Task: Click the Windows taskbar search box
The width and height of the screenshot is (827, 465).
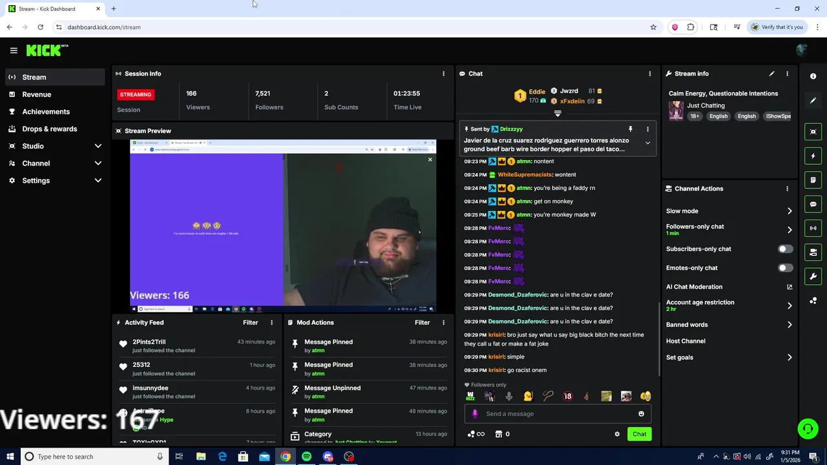Action: pyautogui.click(x=94, y=457)
